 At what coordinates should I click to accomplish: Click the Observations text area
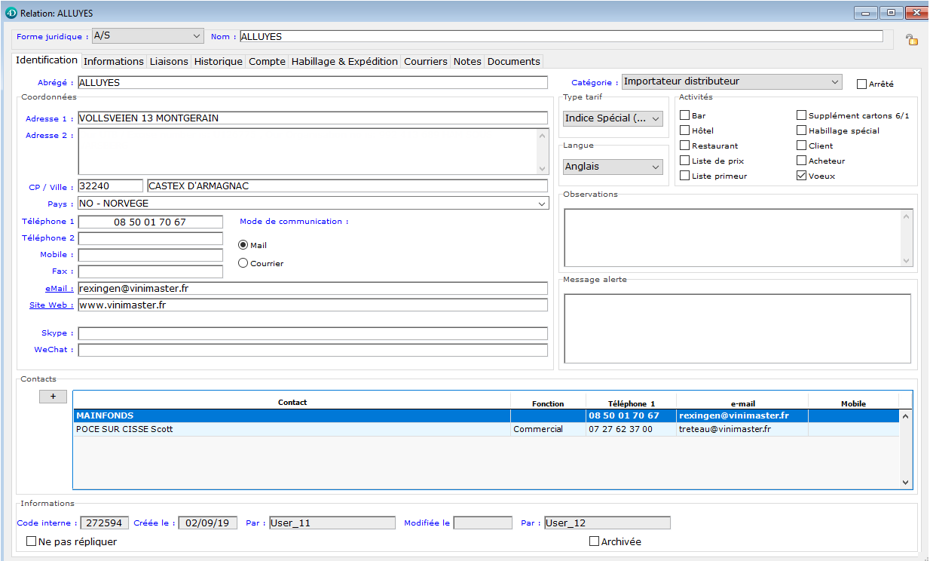tap(733, 237)
